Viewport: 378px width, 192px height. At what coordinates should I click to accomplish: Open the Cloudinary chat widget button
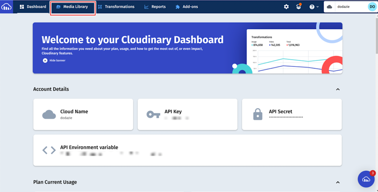tap(366, 179)
